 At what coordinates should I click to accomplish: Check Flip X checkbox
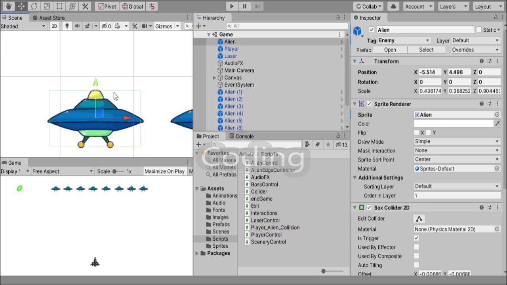pos(416,133)
